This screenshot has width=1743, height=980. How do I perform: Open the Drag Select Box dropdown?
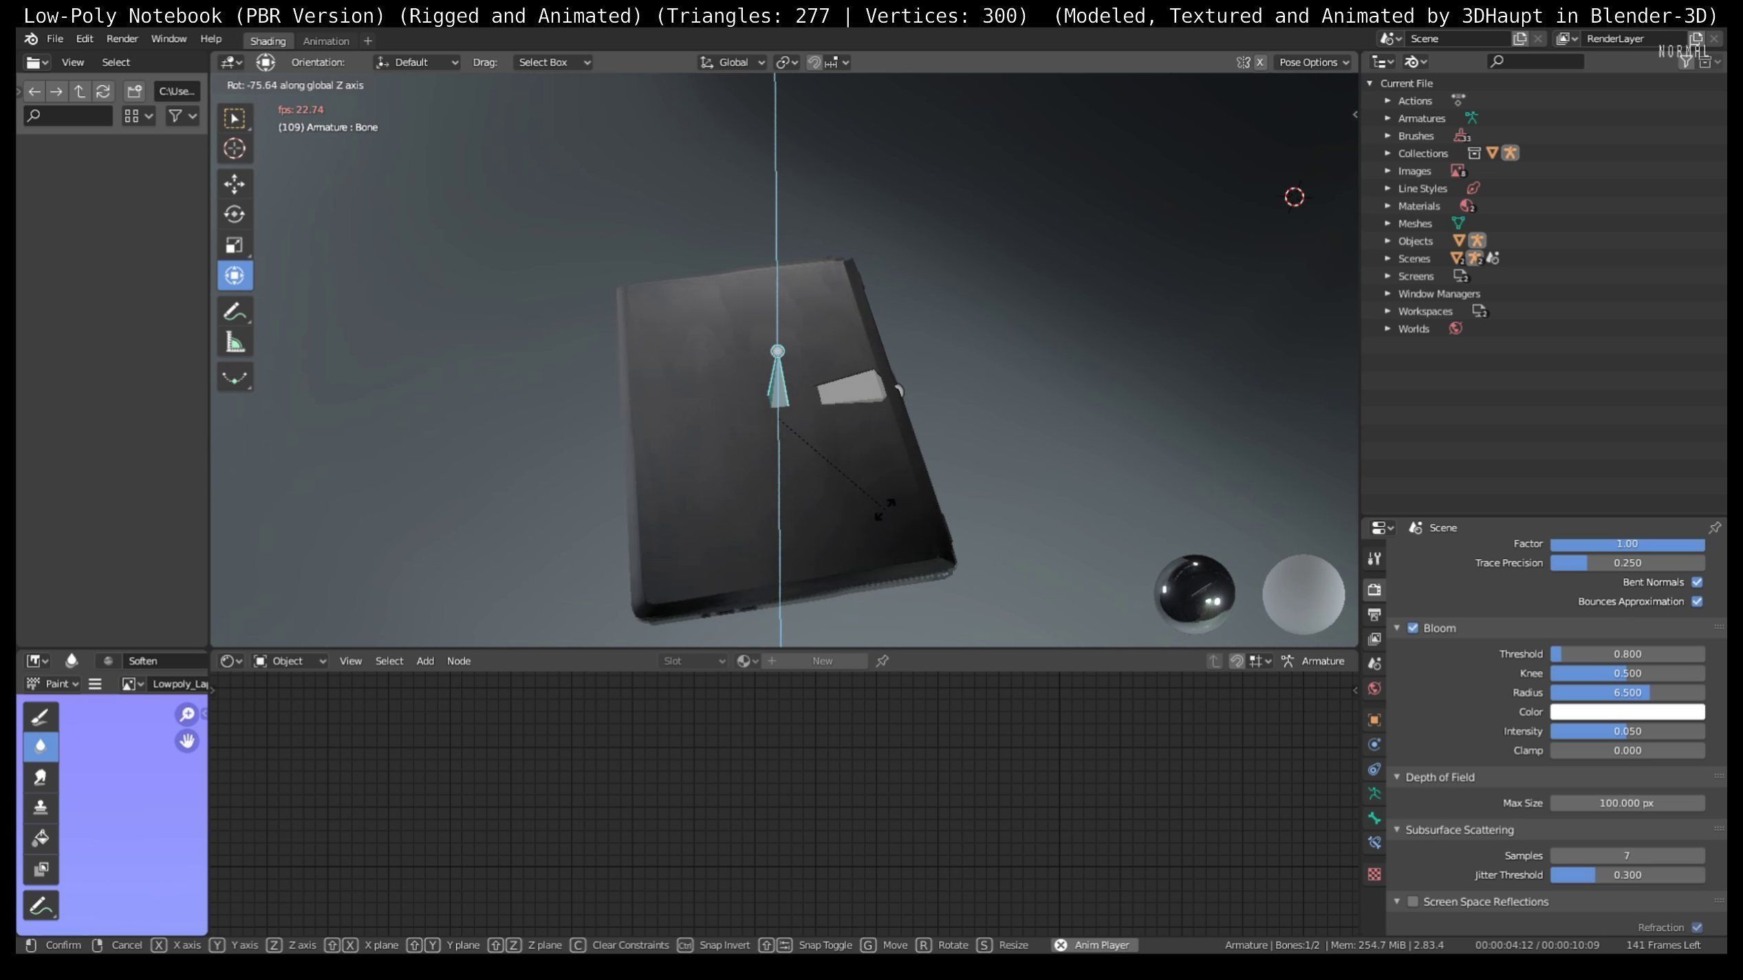(x=553, y=62)
